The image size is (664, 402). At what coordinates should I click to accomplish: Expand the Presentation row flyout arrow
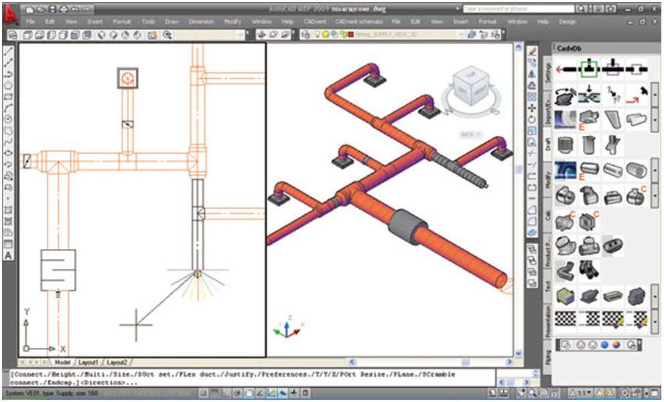pyautogui.click(x=654, y=320)
